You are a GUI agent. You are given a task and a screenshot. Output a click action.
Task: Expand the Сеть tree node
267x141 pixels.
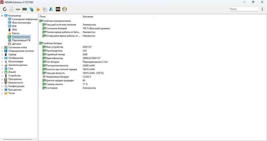pos(2,68)
